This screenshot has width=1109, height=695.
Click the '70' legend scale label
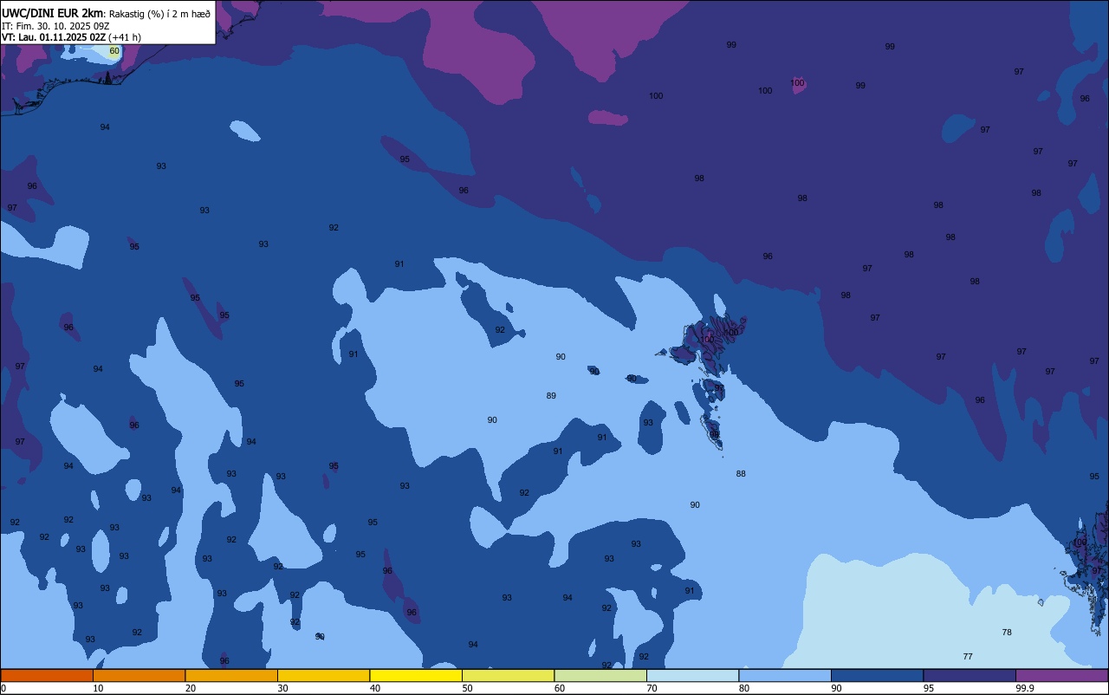pos(652,688)
